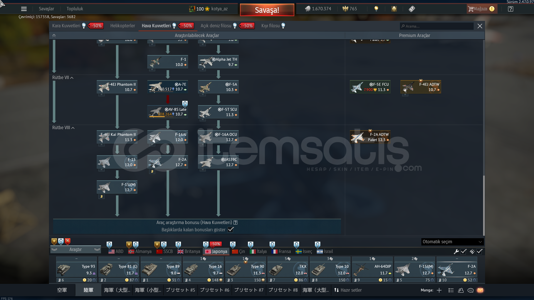Expand the Araştır dropdown panel
Screen dimensions: 534x300
(76, 250)
